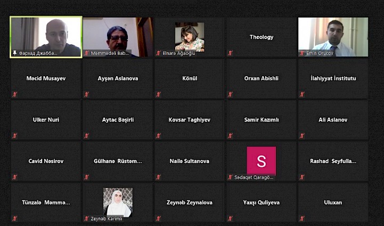The width and height of the screenshot is (384, 226).
Task: Select the İlahiyyat İnstitutu participant tile
Action: click(x=333, y=78)
